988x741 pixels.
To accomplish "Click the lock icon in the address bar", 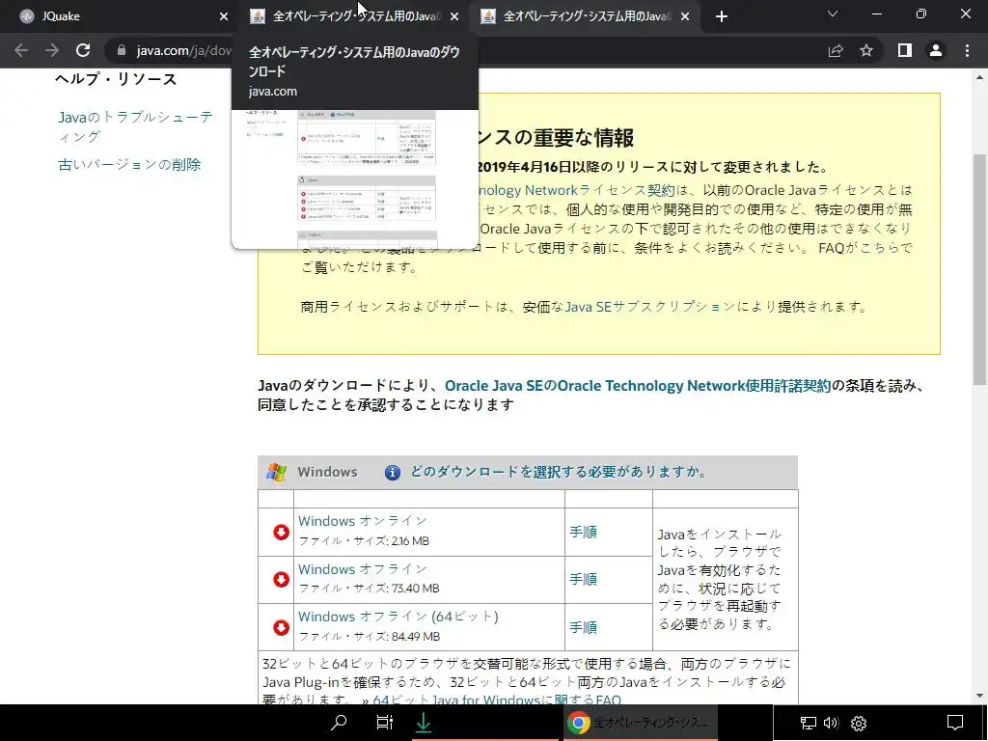I will pos(122,50).
